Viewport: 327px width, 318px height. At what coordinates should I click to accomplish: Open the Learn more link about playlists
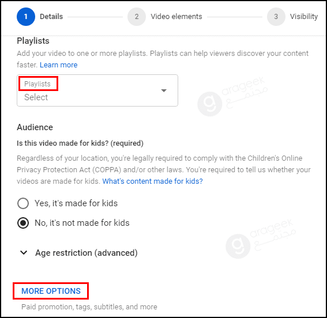[59, 65]
